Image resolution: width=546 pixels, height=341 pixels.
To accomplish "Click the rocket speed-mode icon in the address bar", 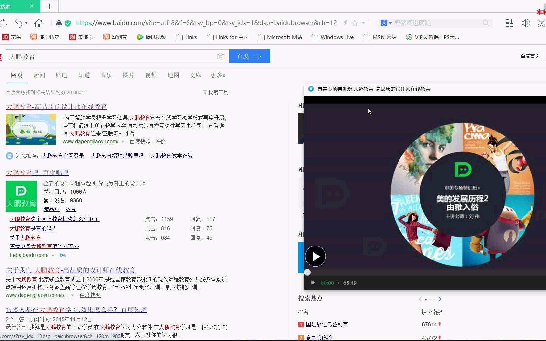I will click(59, 23).
